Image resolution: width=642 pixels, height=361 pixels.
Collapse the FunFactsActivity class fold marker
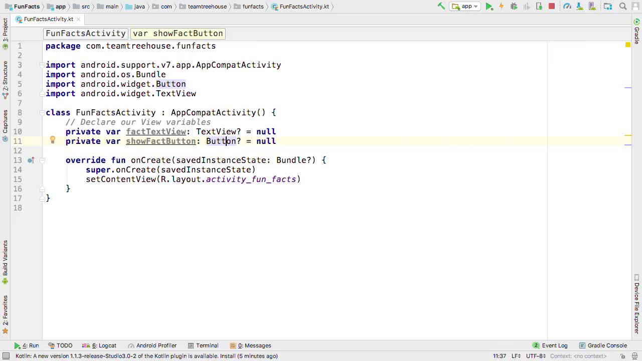point(42,113)
